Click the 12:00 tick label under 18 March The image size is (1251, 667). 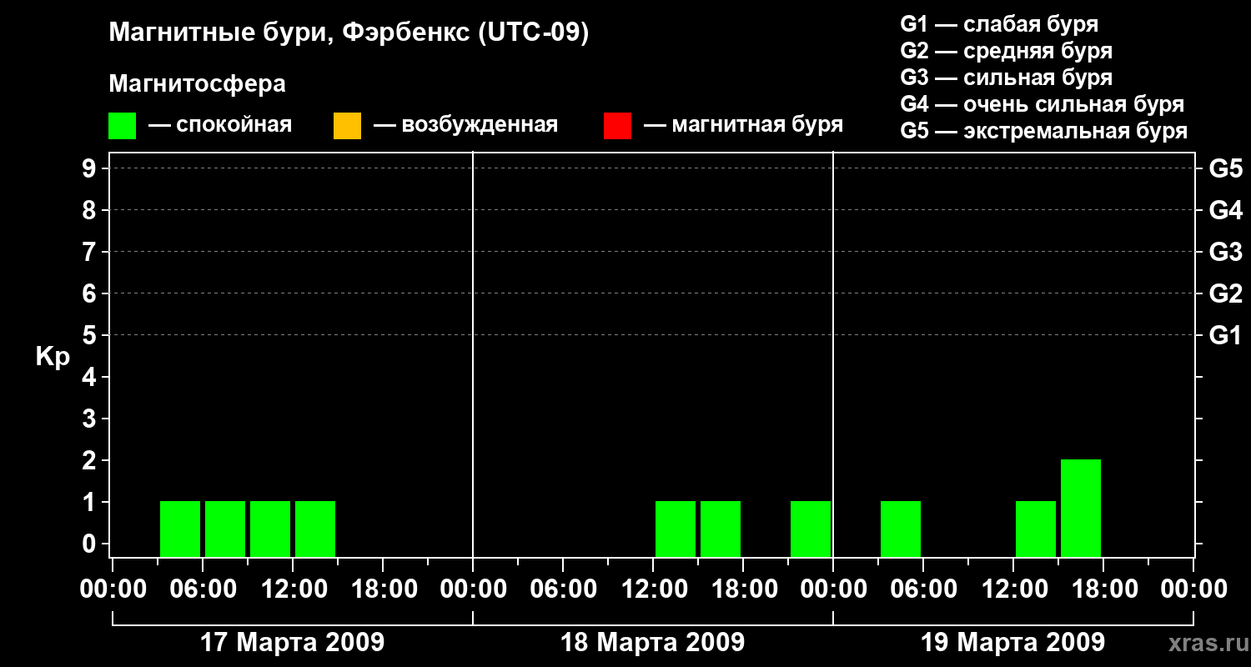click(x=652, y=589)
